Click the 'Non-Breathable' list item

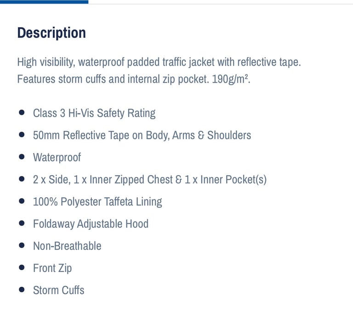[x=67, y=246]
